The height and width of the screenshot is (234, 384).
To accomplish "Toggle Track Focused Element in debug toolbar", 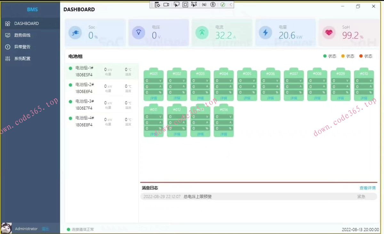I will click(194, 4).
